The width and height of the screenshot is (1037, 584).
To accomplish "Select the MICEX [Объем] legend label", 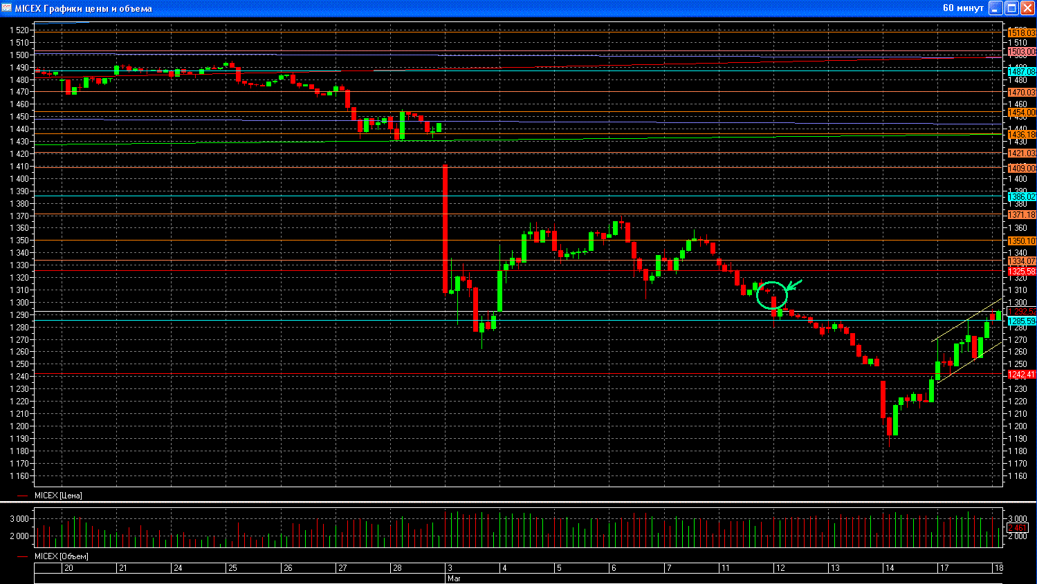I will (x=62, y=556).
